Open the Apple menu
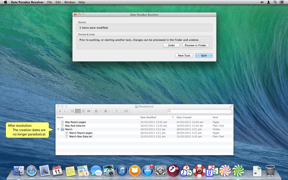 5,2
